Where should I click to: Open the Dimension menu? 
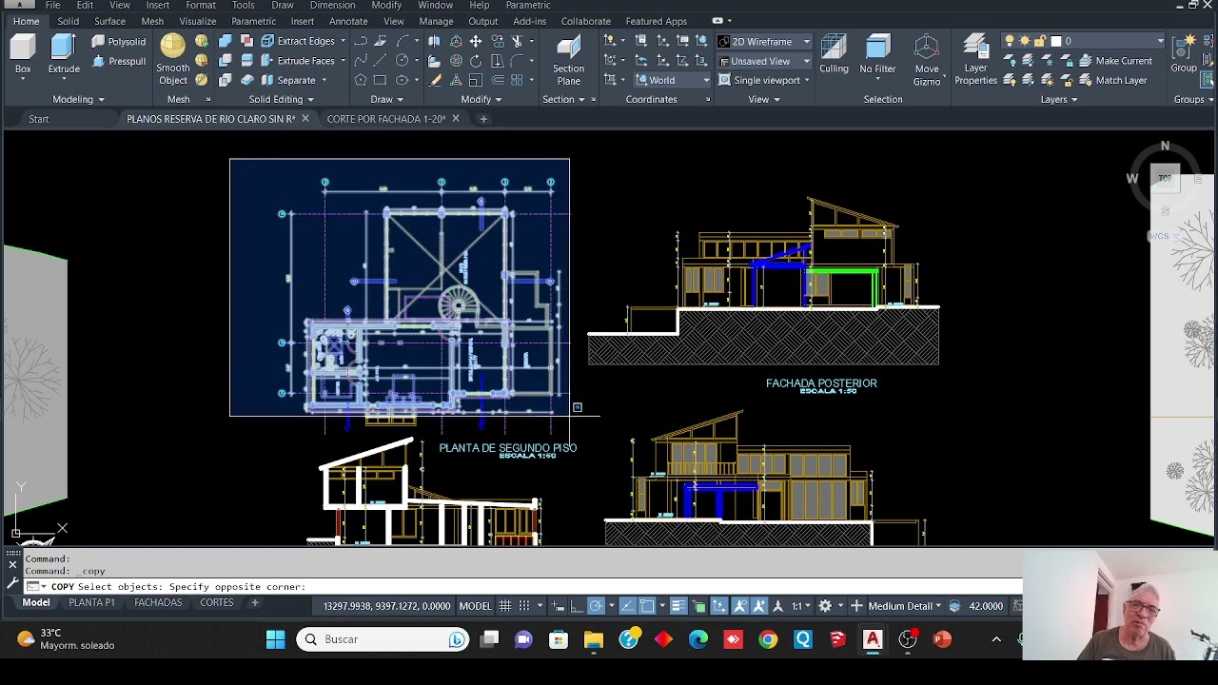(x=332, y=6)
